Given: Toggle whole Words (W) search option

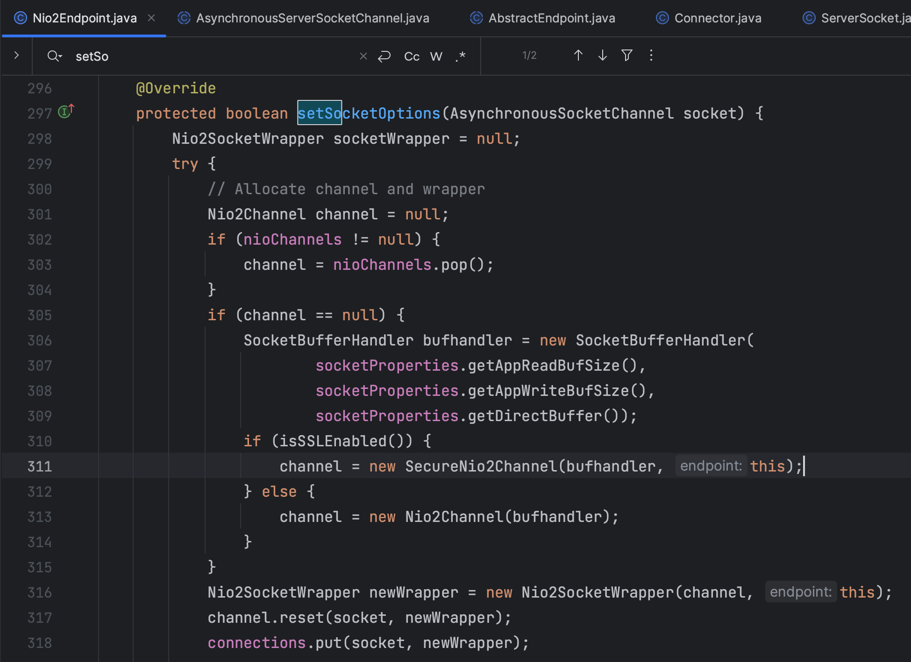Looking at the screenshot, I should pyautogui.click(x=436, y=56).
